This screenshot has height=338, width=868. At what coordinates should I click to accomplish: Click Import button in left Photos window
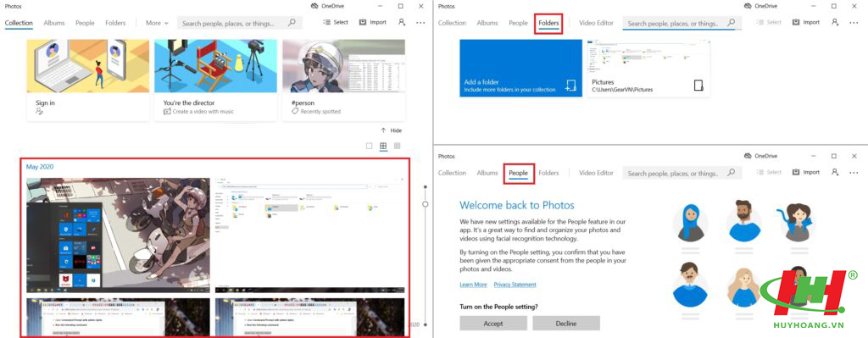(373, 22)
